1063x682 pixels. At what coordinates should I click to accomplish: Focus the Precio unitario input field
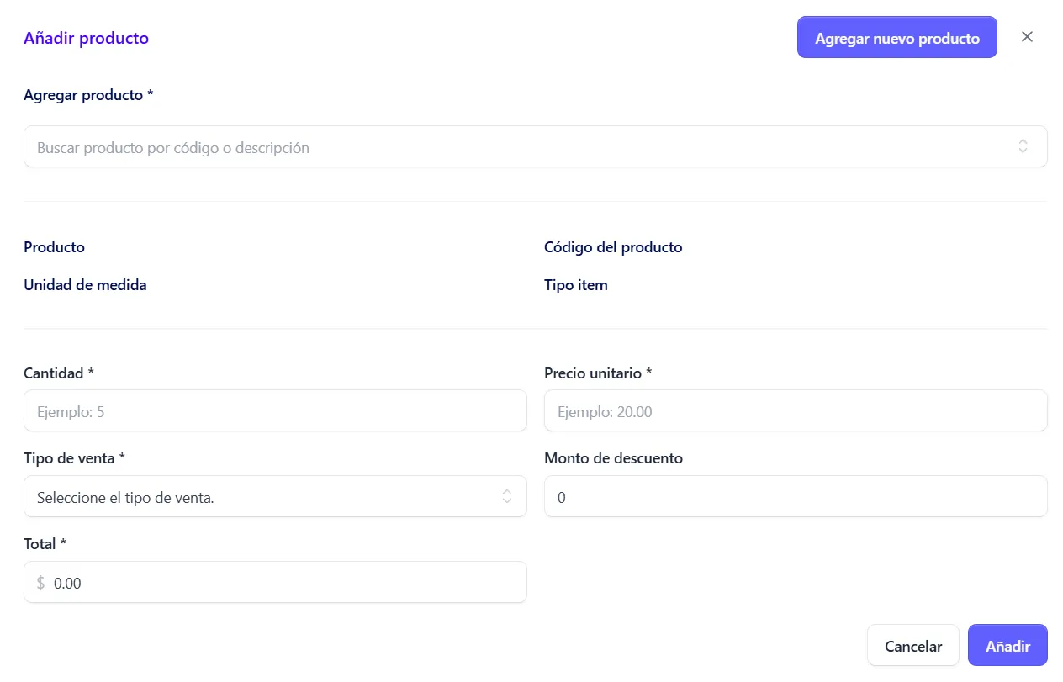796,410
